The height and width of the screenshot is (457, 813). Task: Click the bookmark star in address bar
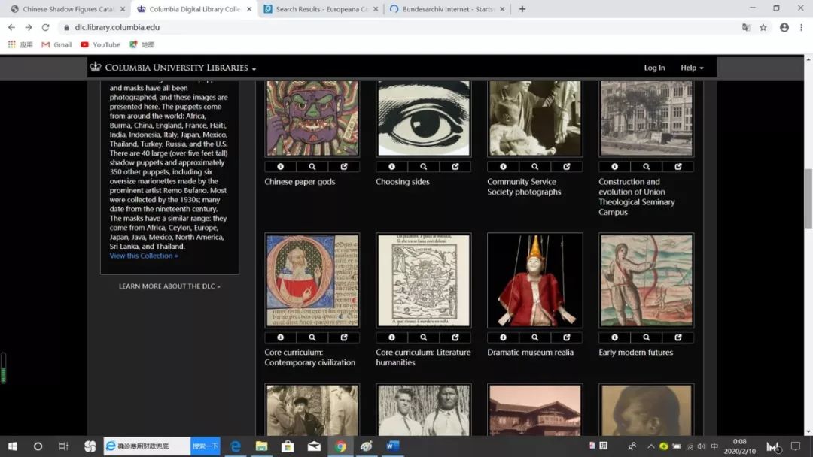tap(763, 27)
